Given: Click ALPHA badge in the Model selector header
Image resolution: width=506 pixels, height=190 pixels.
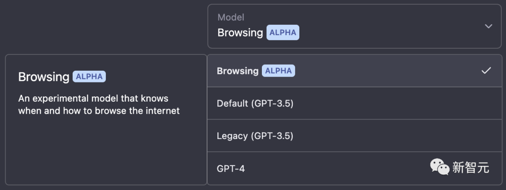Looking at the screenshot, I should (x=283, y=33).
